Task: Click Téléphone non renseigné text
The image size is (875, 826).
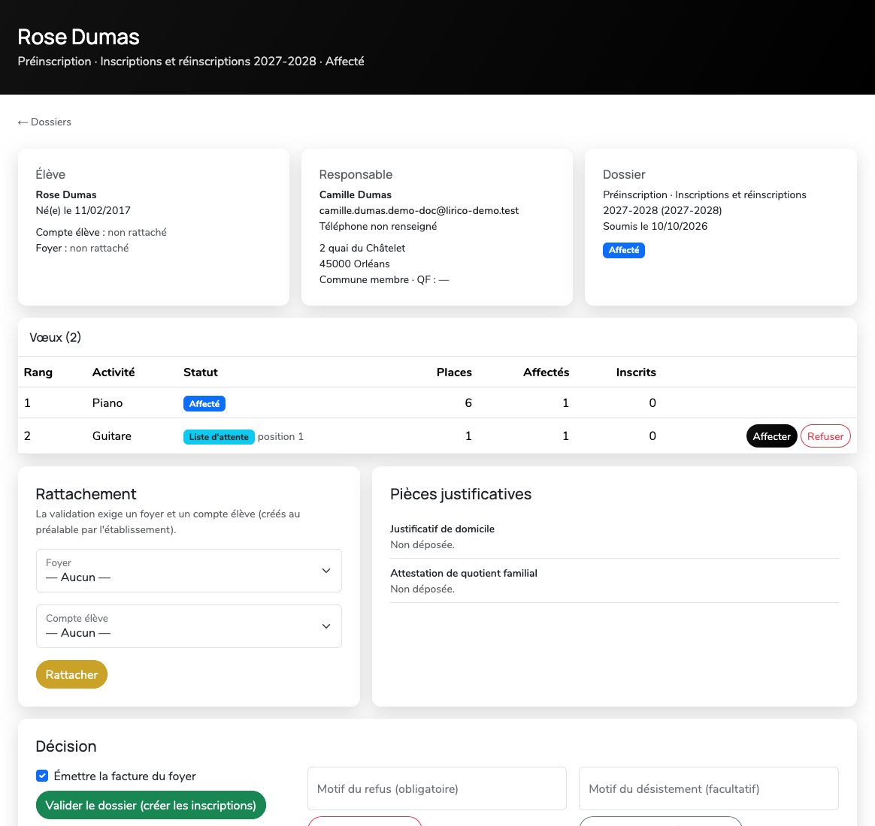Action: click(378, 226)
